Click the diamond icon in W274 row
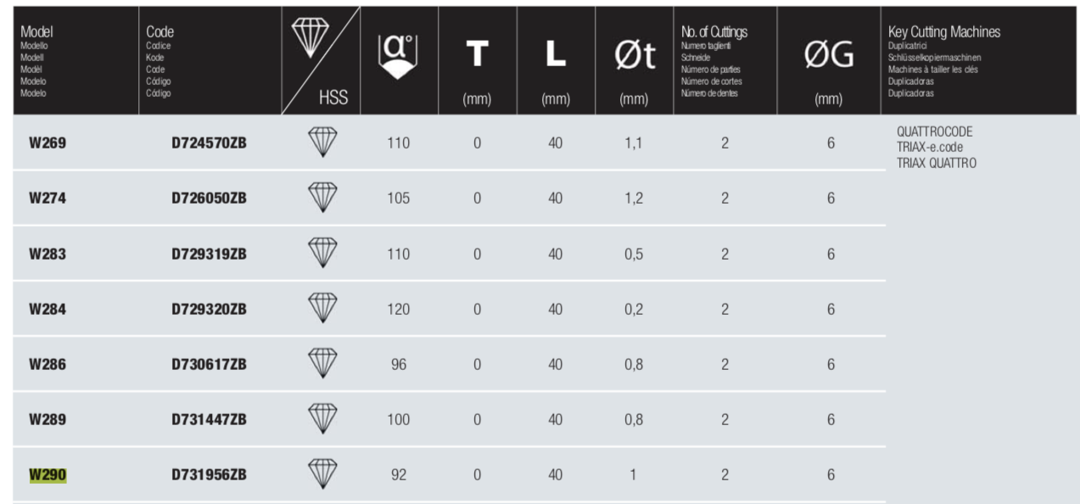Viewport: 1080px width, 504px height. pyautogui.click(x=322, y=198)
